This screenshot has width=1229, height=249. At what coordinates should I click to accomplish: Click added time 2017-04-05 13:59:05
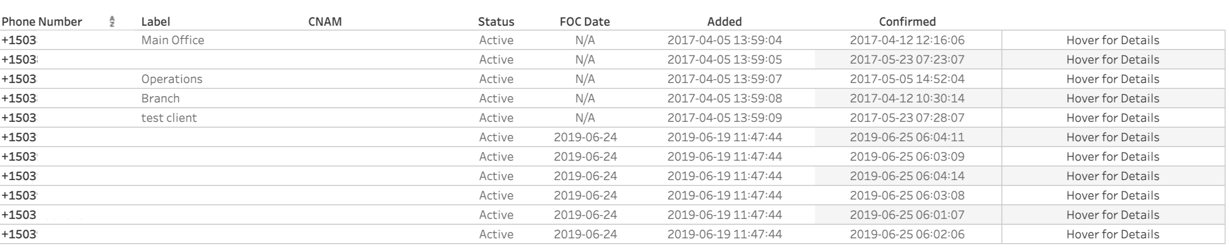pyautogui.click(x=724, y=60)
